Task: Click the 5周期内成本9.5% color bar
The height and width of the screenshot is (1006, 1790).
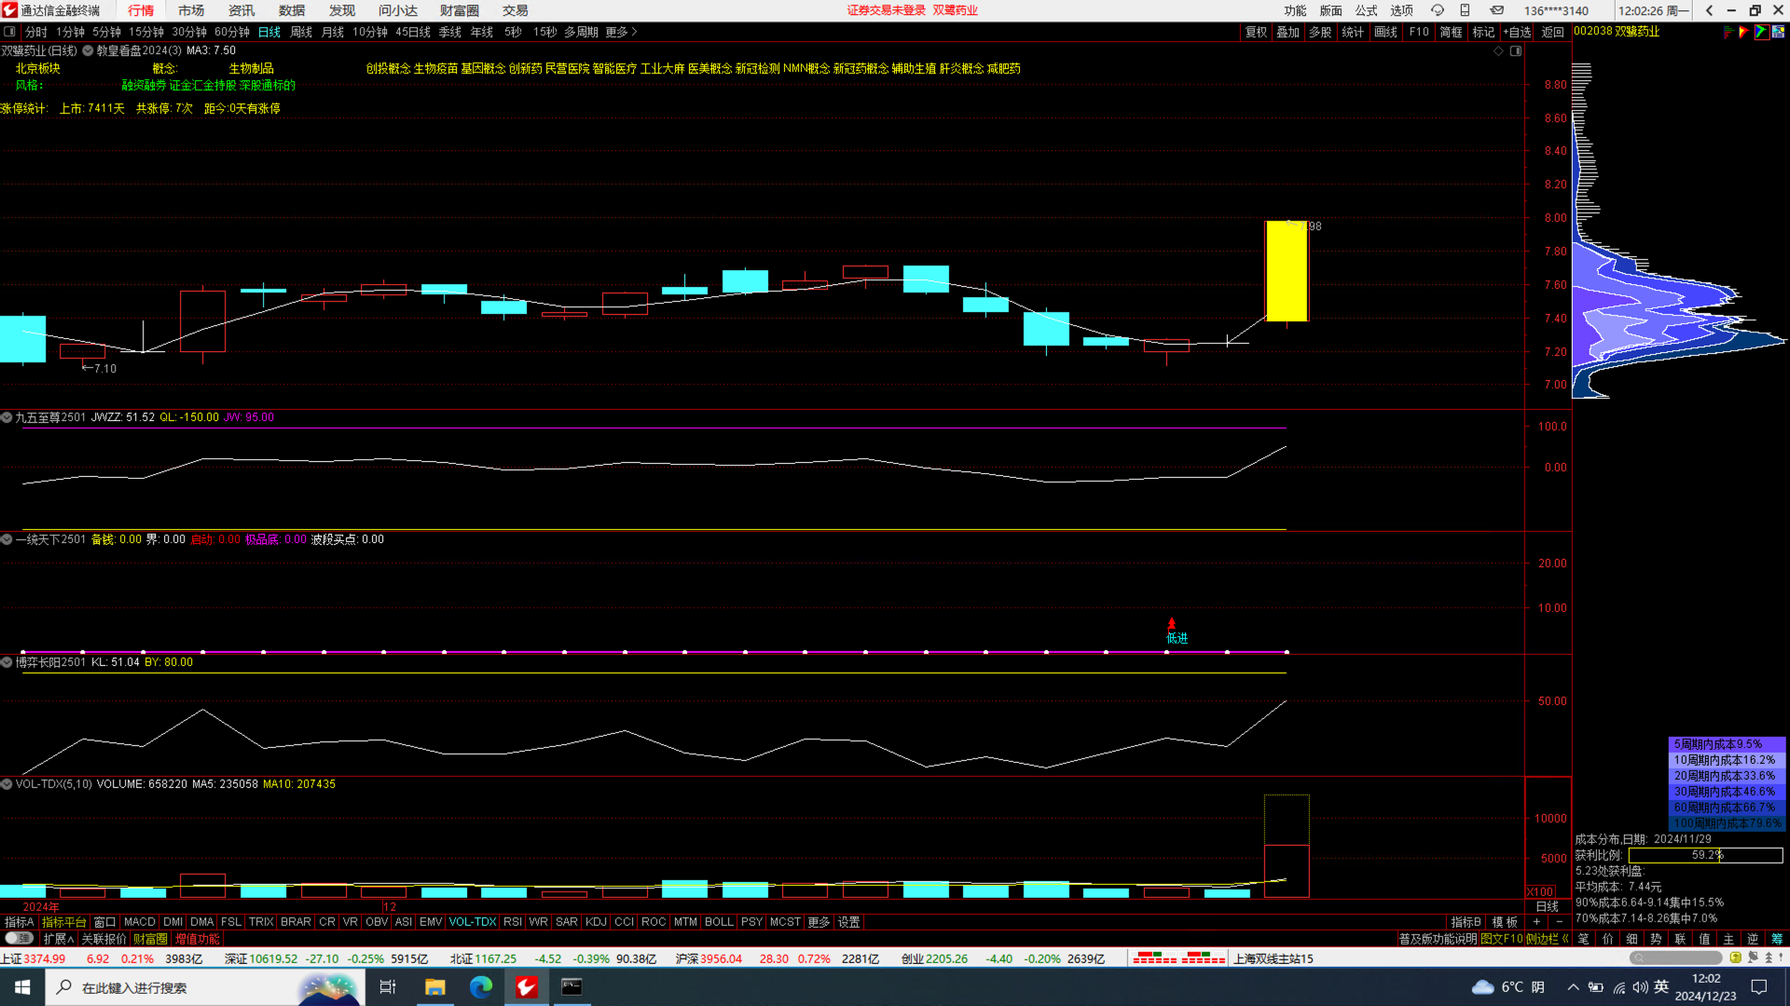Action: [x=1726, y=744]
